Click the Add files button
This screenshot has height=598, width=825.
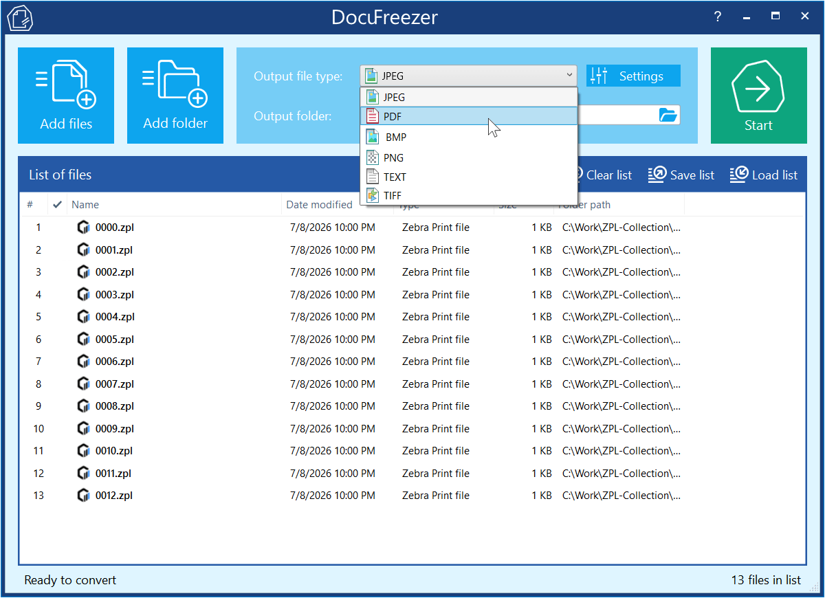pyautogui.click(x=66, y=96)
